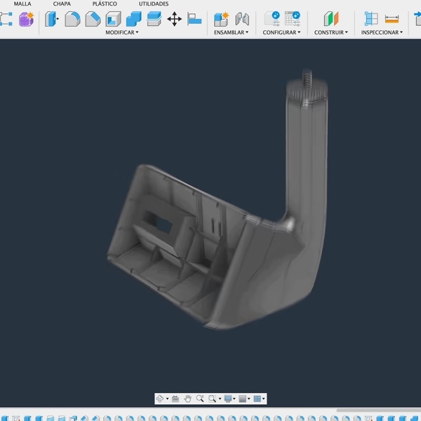Click the Viewports layout icon
The image size is (421, 421).
[x=258, y=399]
